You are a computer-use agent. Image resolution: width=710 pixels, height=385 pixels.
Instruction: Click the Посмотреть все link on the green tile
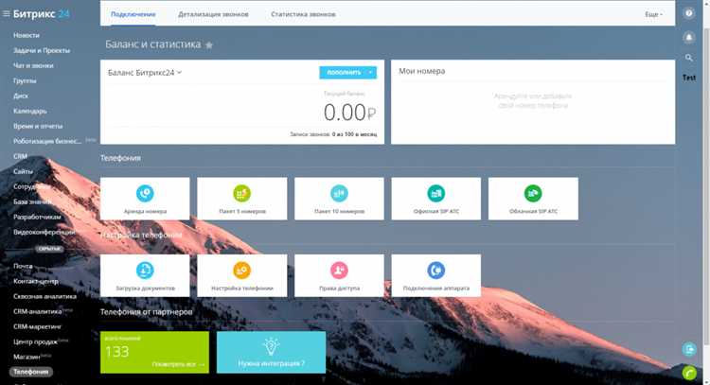pyautogui.click(x=178, y=364)
